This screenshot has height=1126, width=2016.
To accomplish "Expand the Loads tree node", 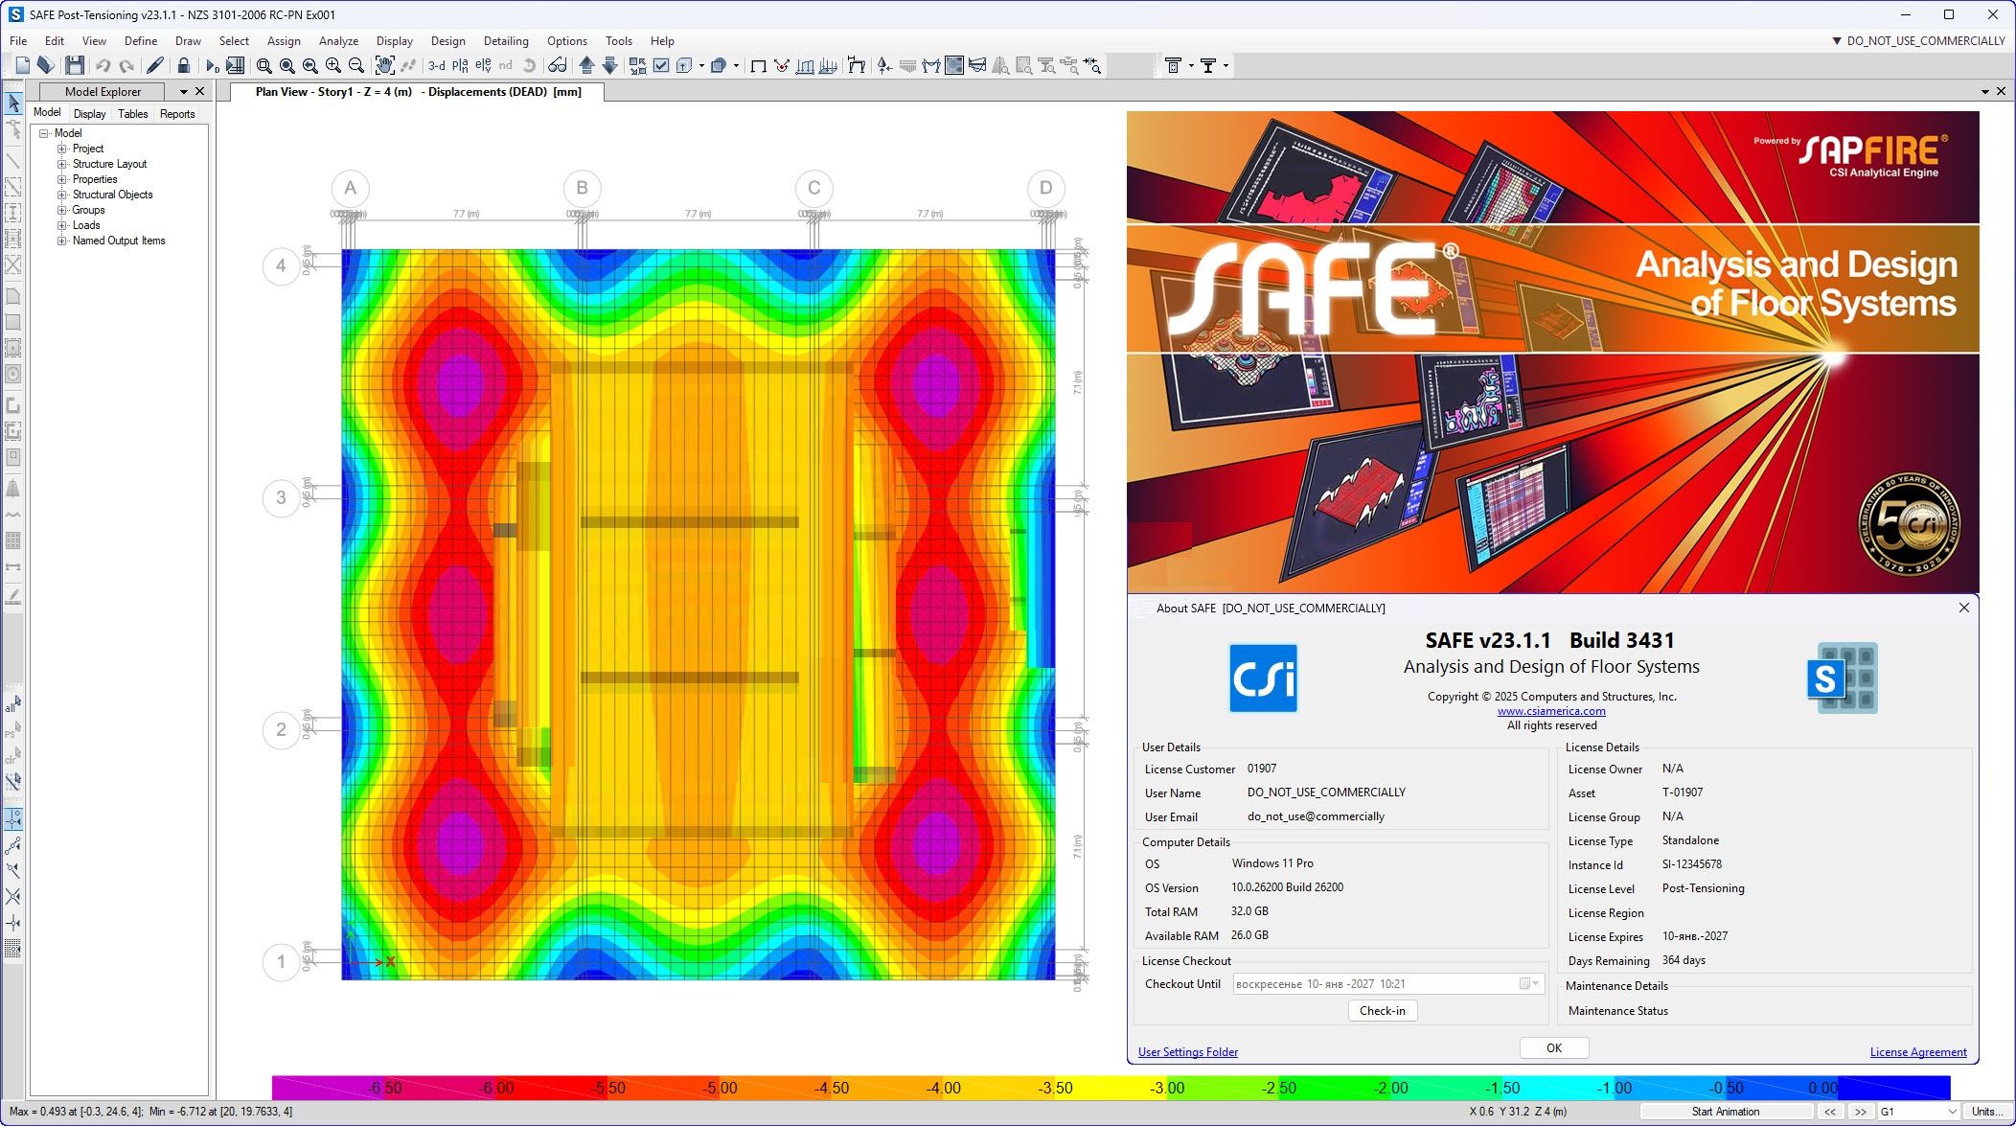I will tap(62, 225).
